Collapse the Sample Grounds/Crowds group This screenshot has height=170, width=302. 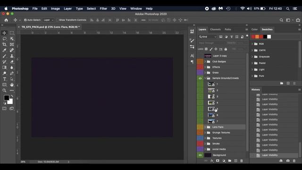tap(205, 78)
